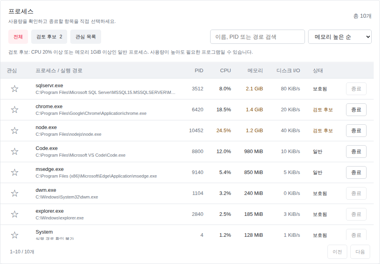Screen dimensions: 380x264
Task: Click the System process name
Action: 44,232
